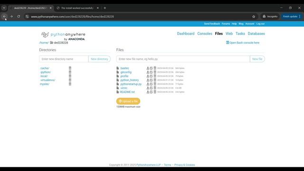
Task: Delete the .profile file
Action: (x=155, y=76)
